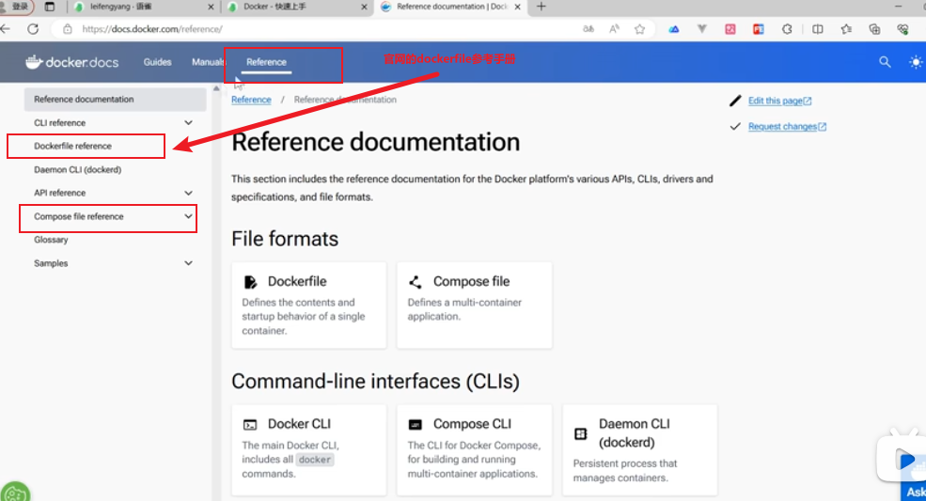This screenshot has width=926, height=501.
Task: Add page to favorites star icon
Action: (639, 29)
